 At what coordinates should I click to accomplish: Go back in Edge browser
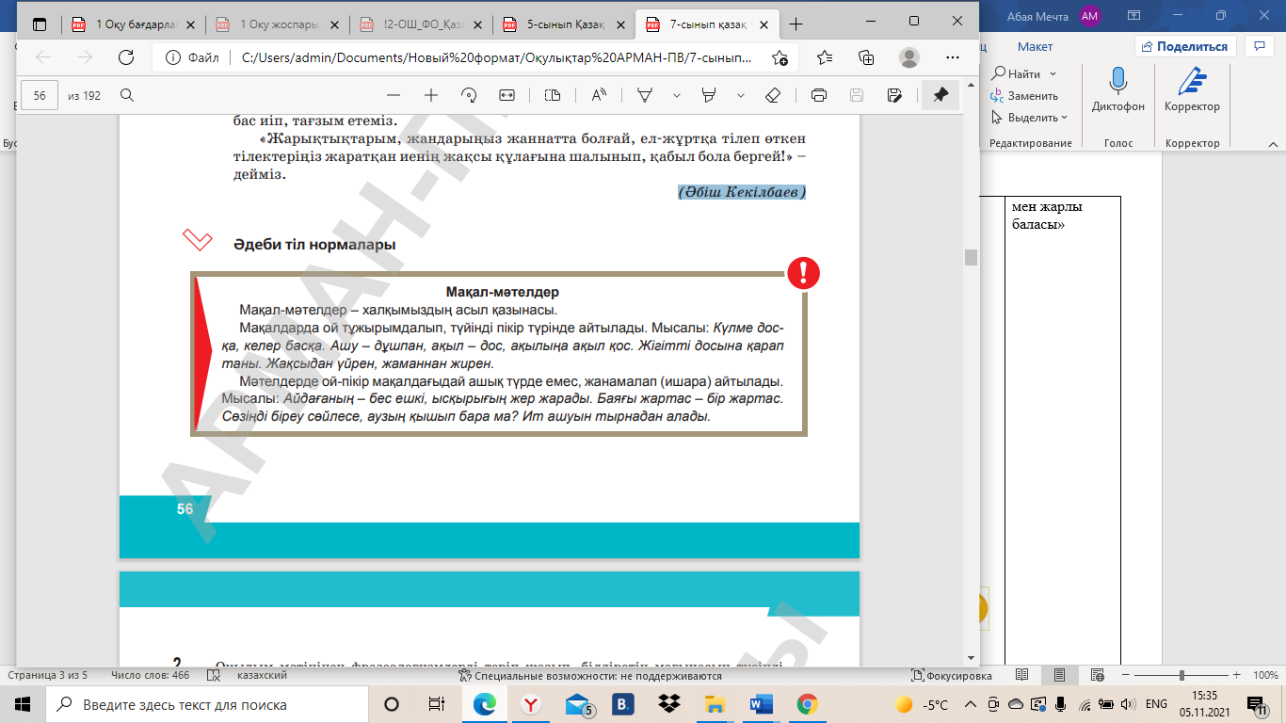tap(43, 57)
